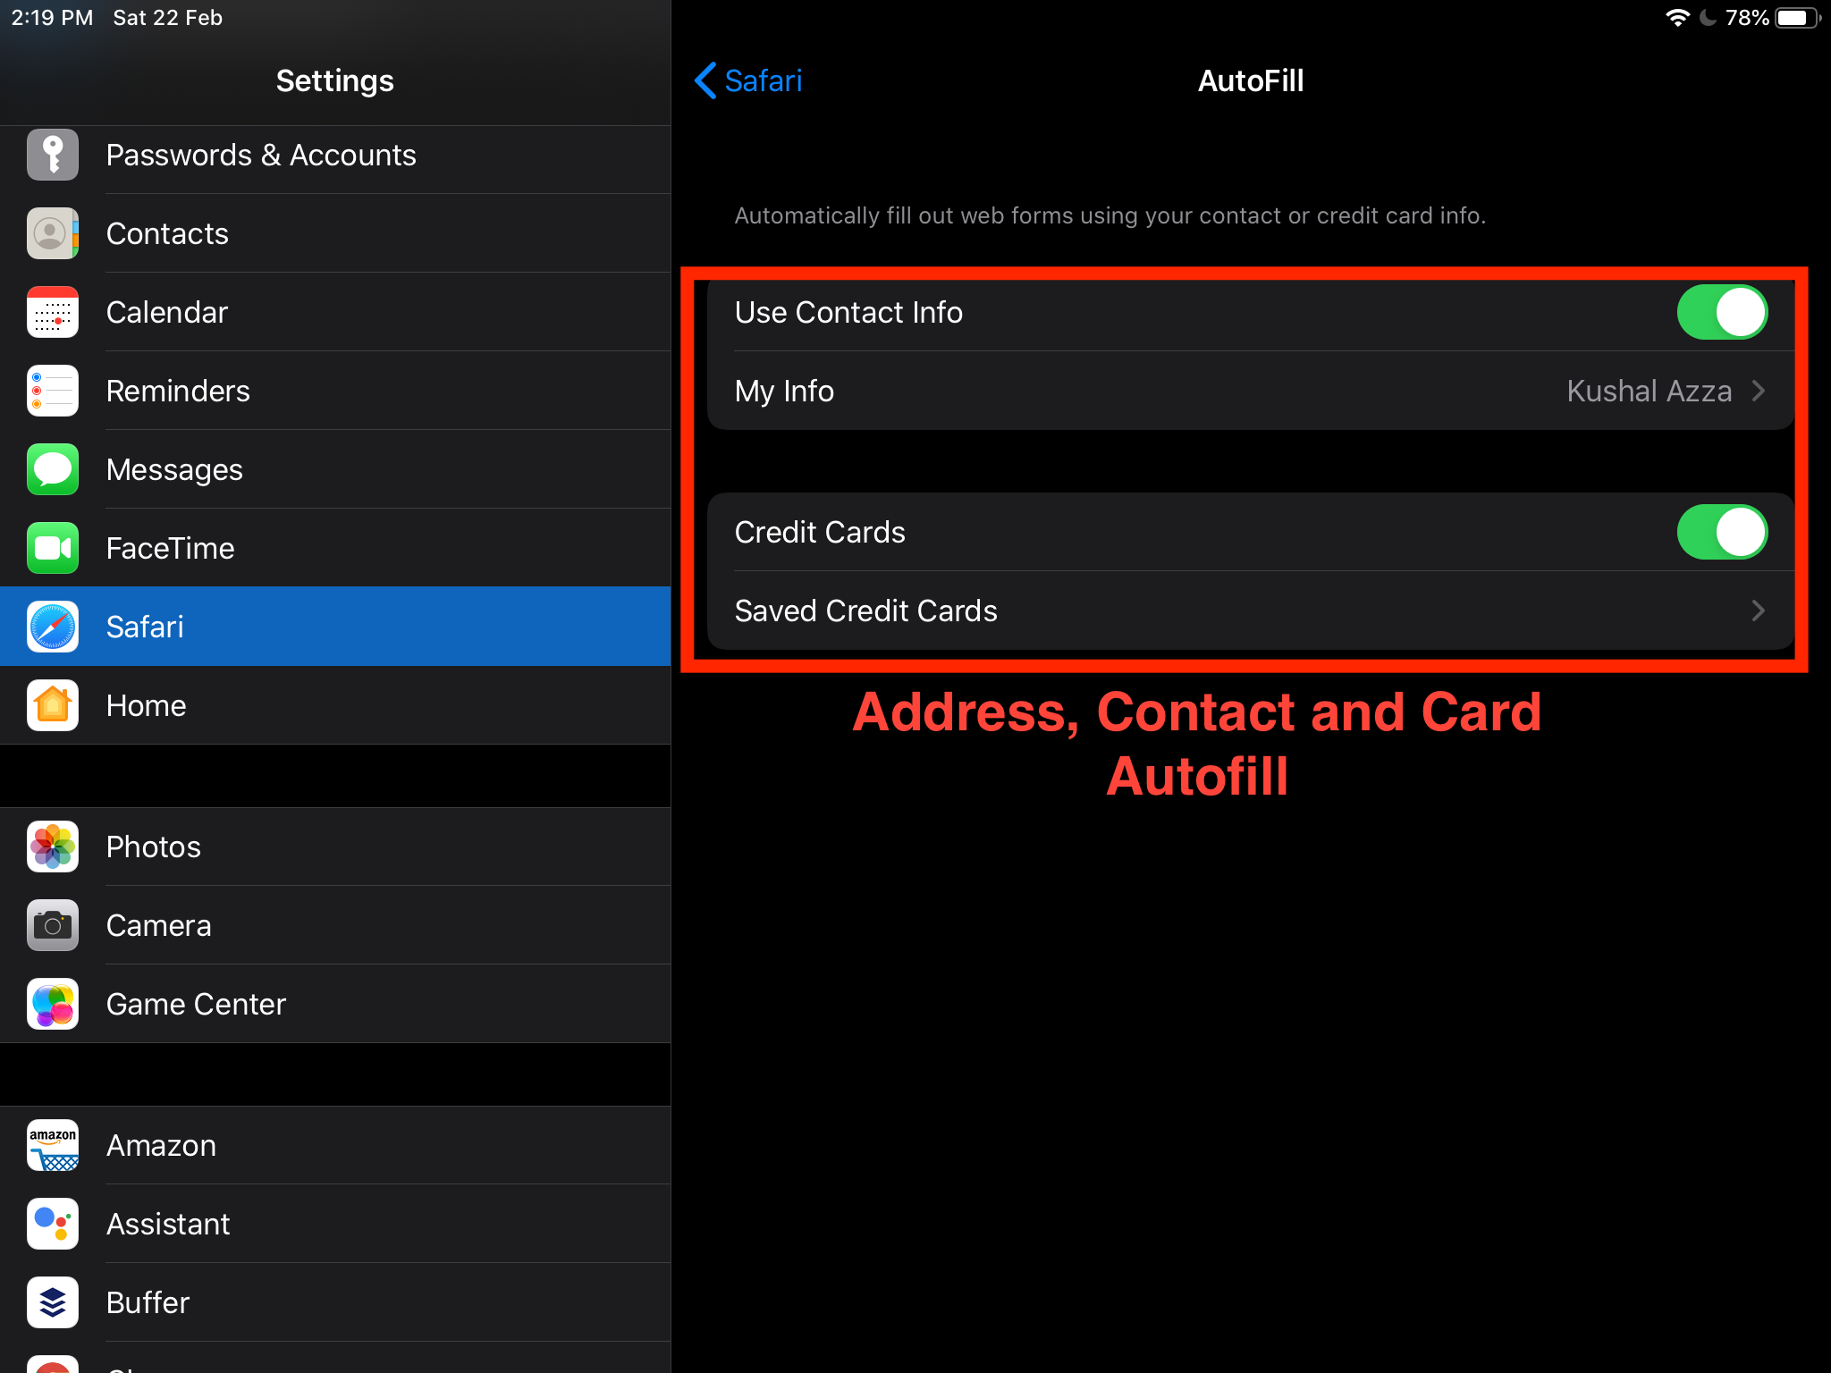Tap the My Info label

click(x=784, y=392)
